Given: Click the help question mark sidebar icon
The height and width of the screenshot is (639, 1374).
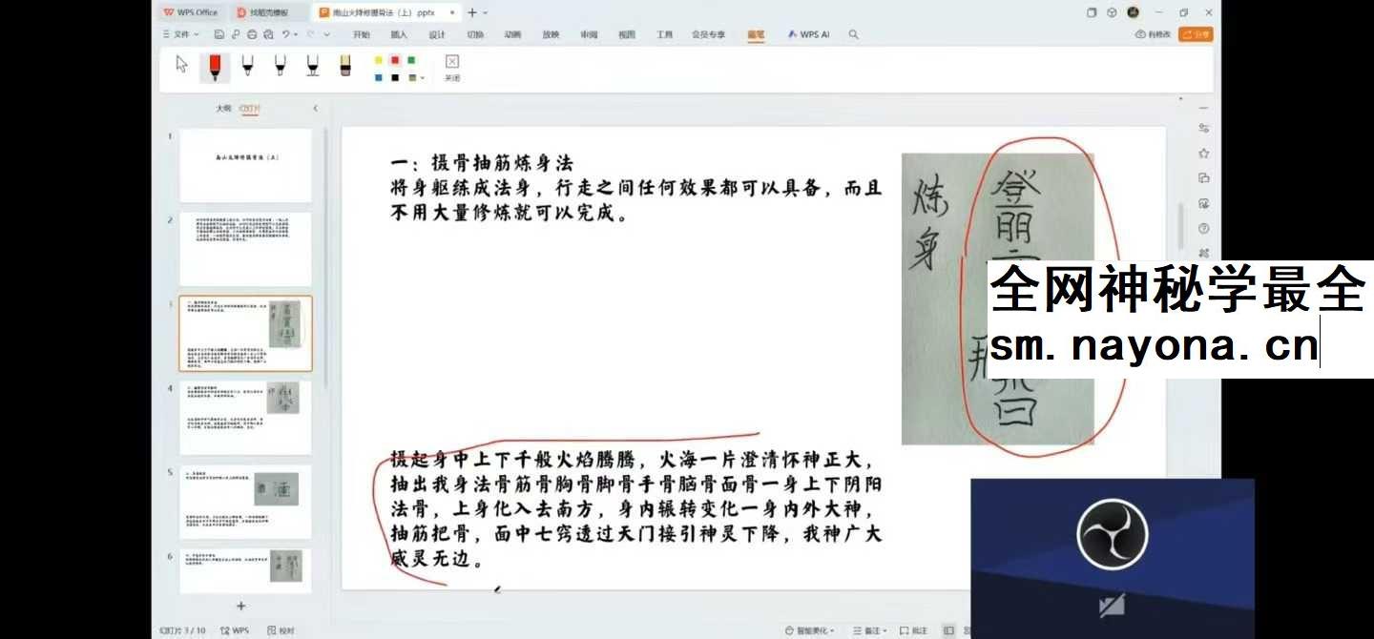Looking at the screenshot, I should (1204, 228).
